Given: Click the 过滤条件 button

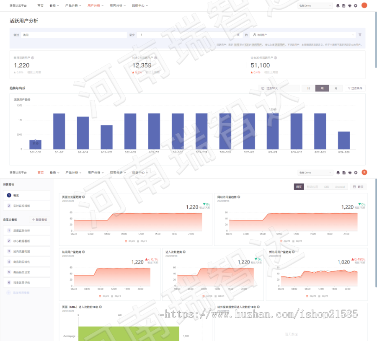Looking at the screenshot, I should 355,88.
